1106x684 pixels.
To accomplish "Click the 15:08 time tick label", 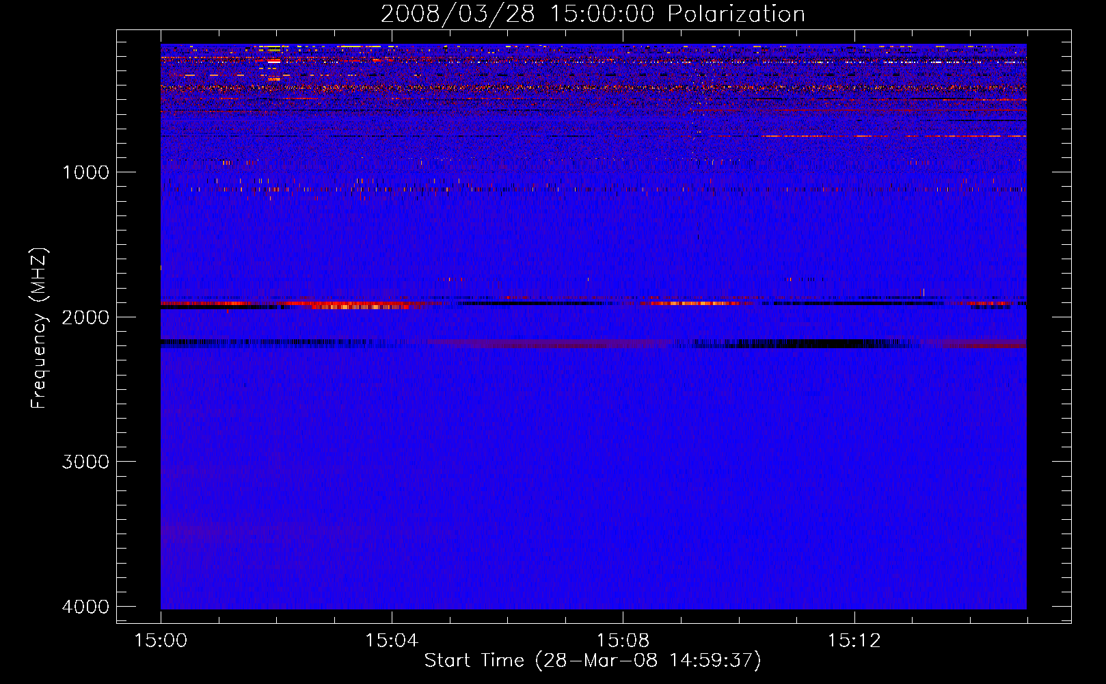I will pyautogui.click(x=623, y=641).
